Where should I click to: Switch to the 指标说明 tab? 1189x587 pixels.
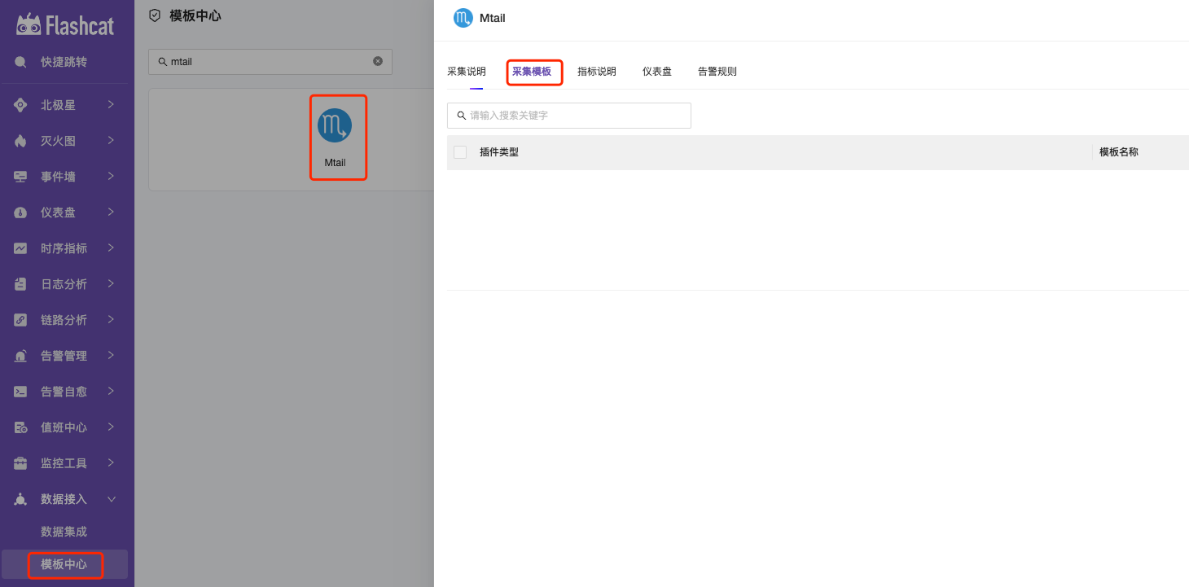[x=597, y=72]
